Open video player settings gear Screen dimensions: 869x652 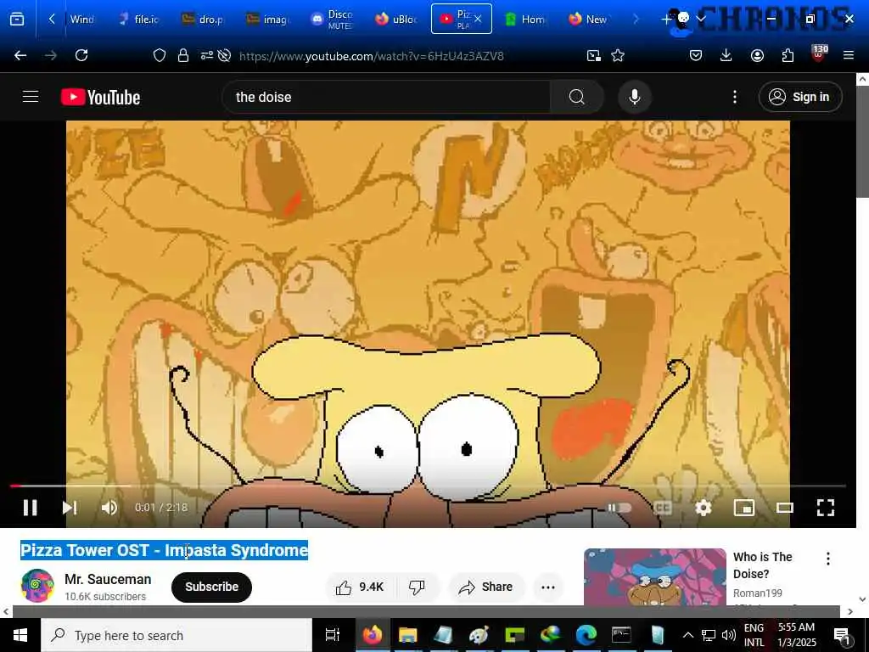(704, 508)
